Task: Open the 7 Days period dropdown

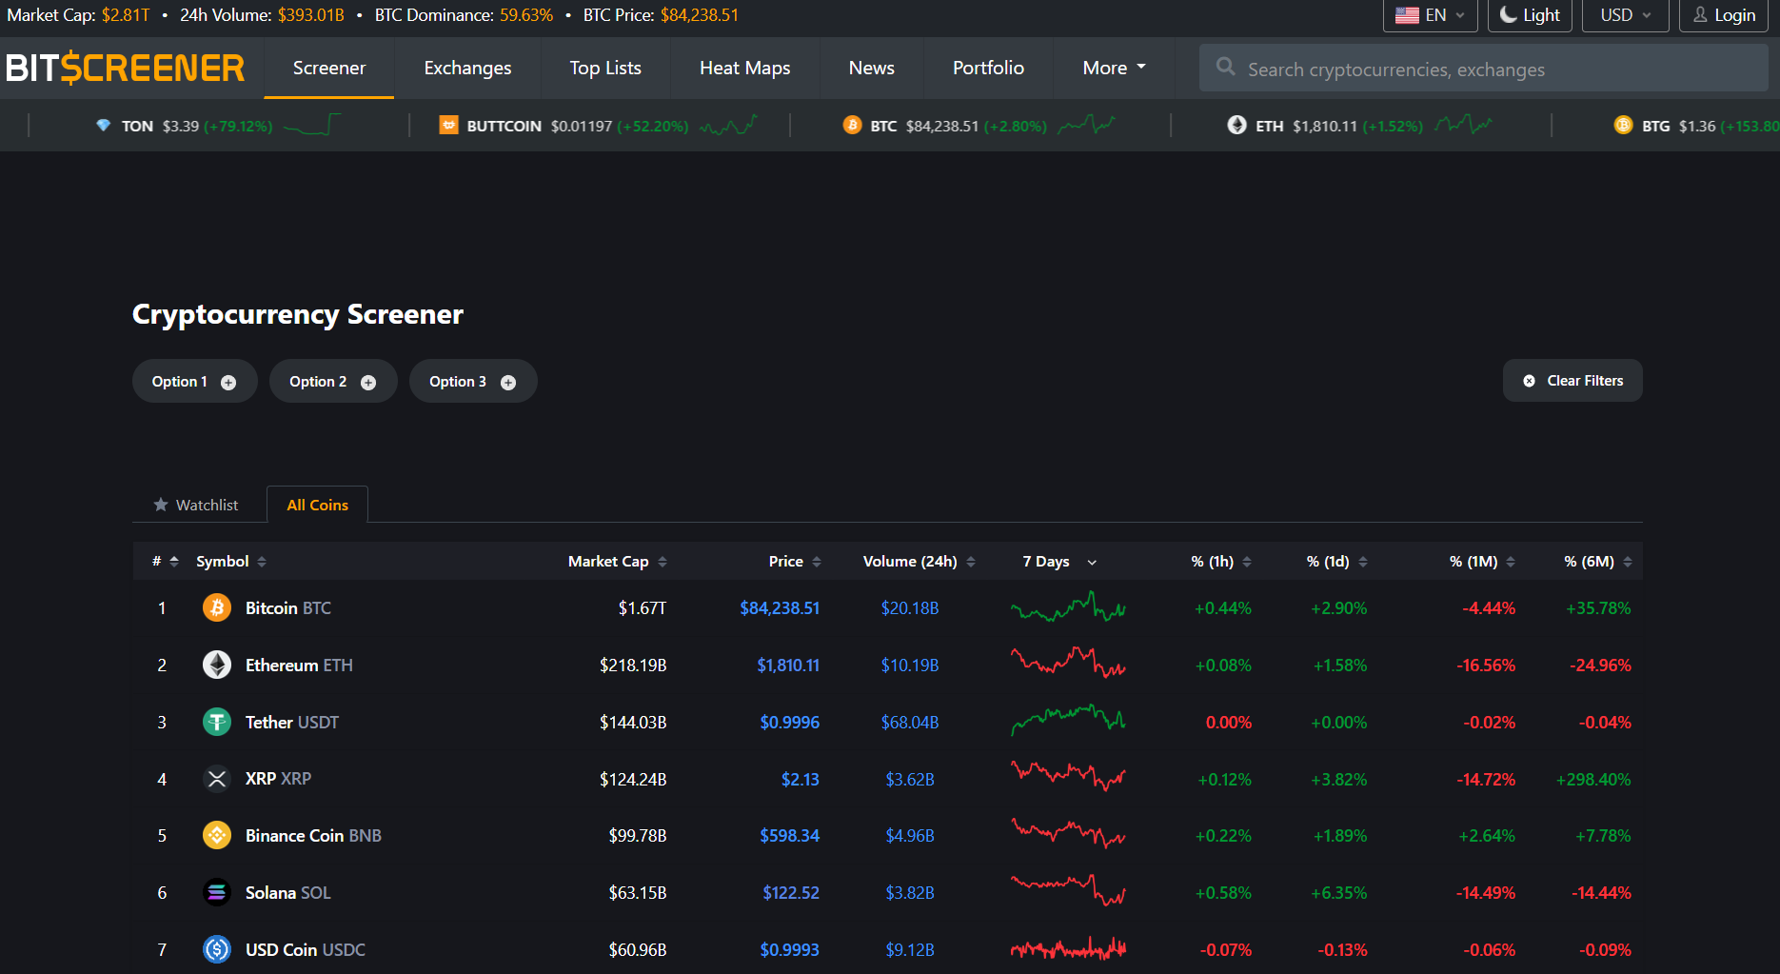Action: point(1059,562)
